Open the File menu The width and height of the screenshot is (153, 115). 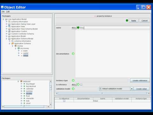pyautogui.click(x=3, y=11)
